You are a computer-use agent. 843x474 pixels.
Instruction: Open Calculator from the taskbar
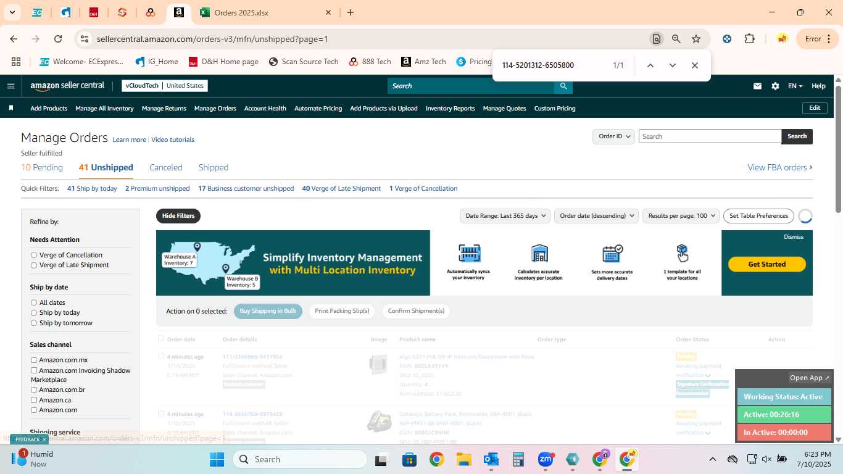tap(518, 459)
